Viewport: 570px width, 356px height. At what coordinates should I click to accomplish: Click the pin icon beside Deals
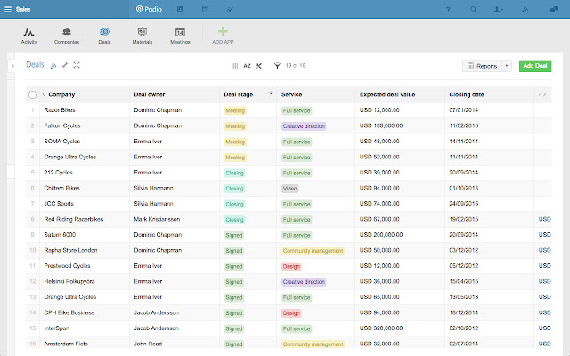pyautogui.click(x=65, y=65)
